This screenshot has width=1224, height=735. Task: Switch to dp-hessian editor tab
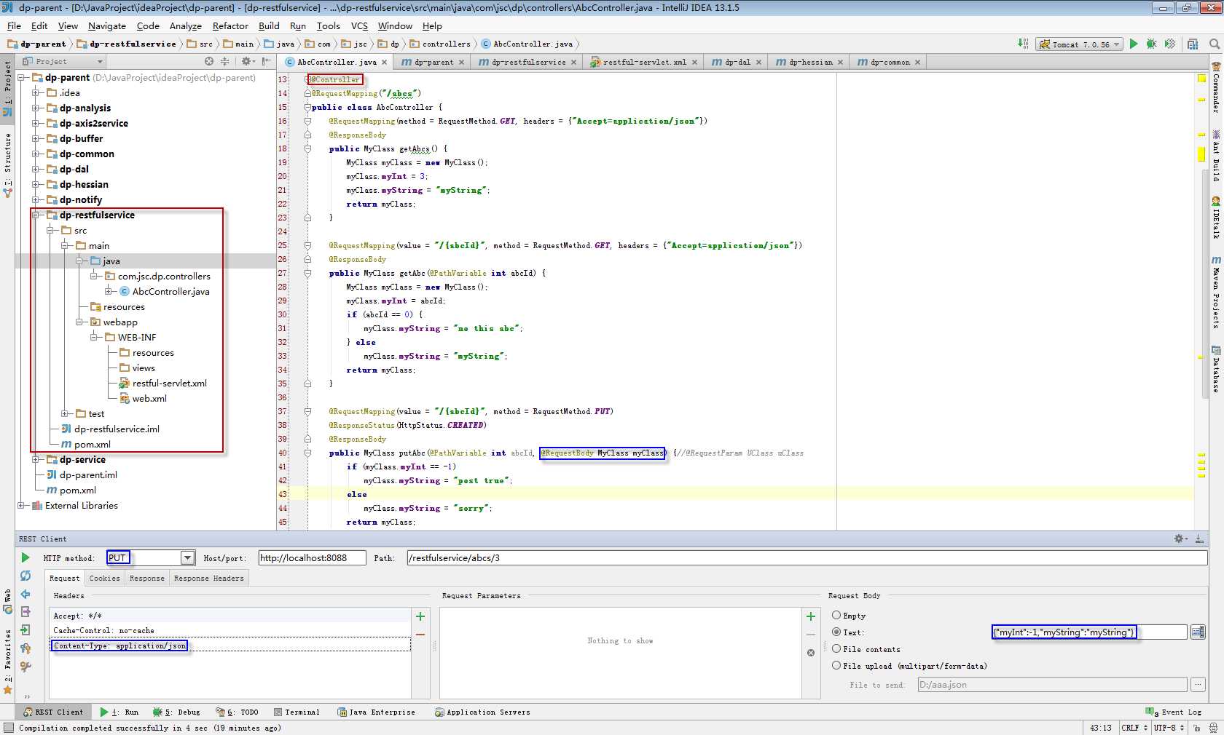[810, 63]
